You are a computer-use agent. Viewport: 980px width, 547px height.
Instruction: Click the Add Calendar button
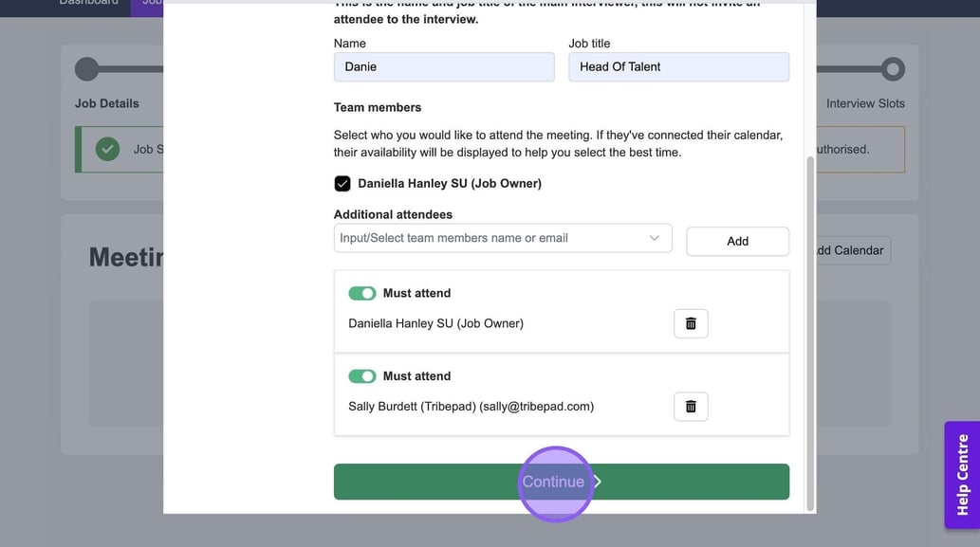click(850, 250)
